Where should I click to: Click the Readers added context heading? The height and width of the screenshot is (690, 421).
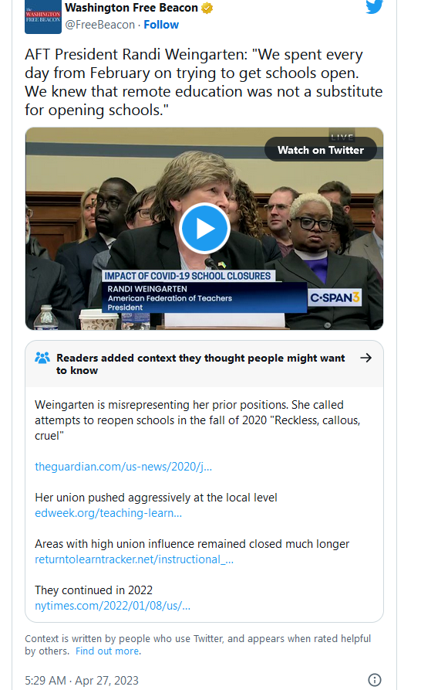[200, 364]
